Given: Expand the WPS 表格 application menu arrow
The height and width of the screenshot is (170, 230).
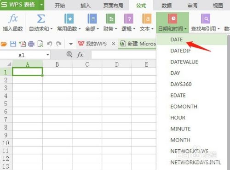Looking at the screenshot, I should (x=41, y=5).
